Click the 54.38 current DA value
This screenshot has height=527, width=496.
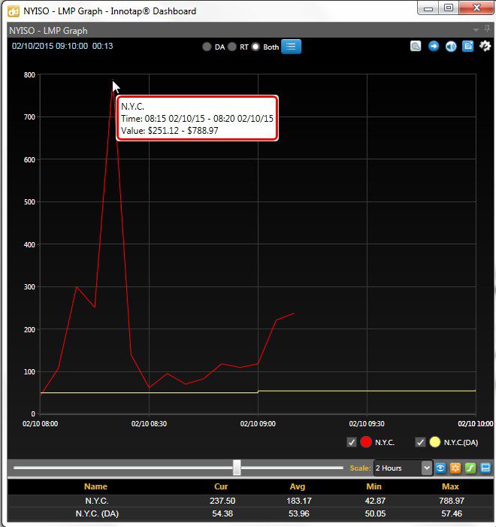222,513
